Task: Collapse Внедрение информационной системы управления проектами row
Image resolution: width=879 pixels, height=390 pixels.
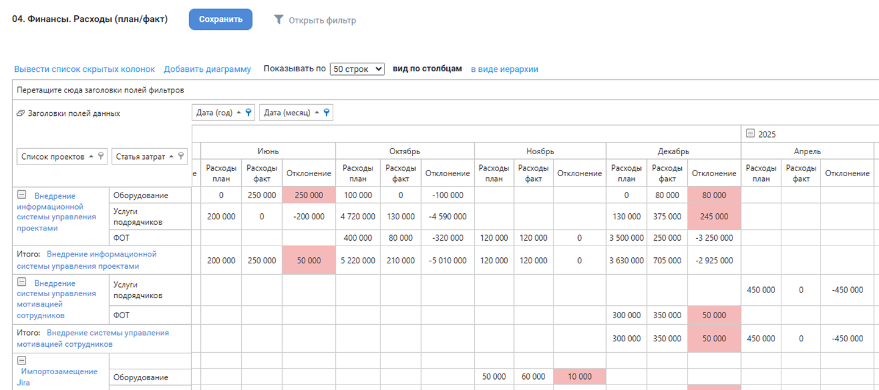Action: pyautogui.click(x=21, y=195)
